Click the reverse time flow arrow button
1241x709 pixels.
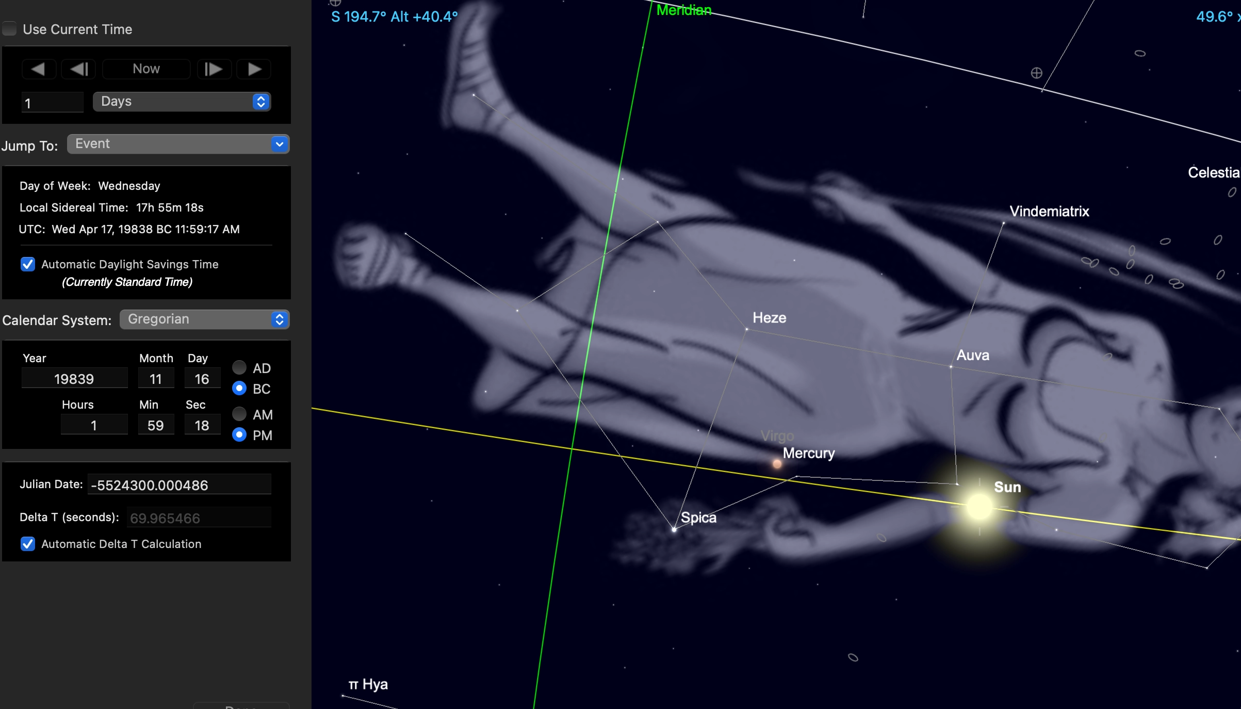click(38, 69)
